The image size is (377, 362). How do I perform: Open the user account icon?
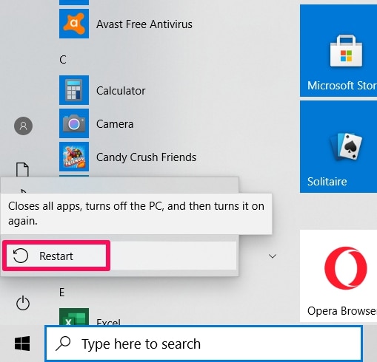point(23,126)
